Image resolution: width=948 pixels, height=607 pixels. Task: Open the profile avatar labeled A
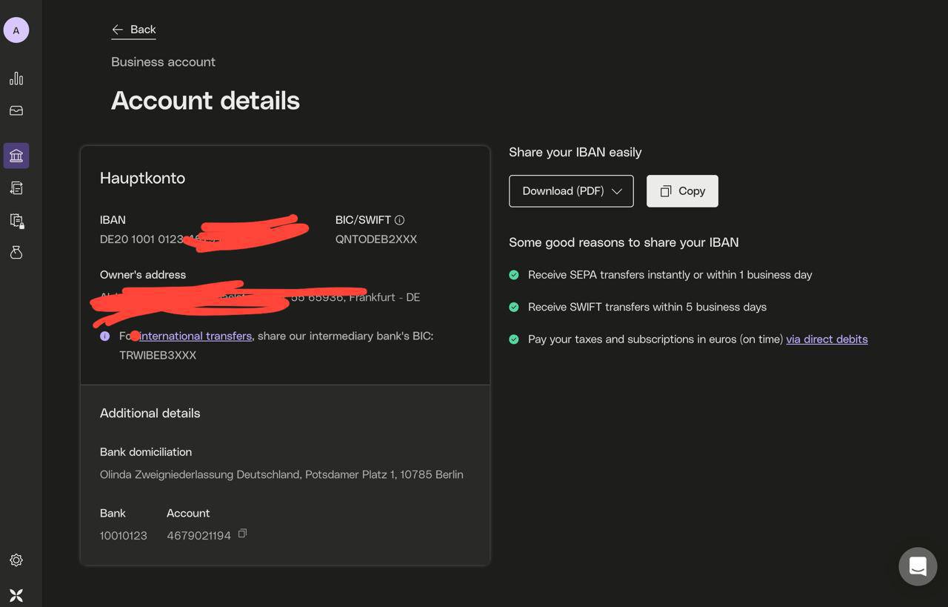pos(16,30)
